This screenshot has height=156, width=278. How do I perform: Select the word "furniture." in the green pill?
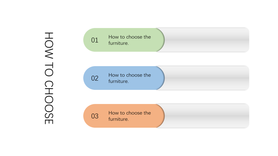pos(119,43)
